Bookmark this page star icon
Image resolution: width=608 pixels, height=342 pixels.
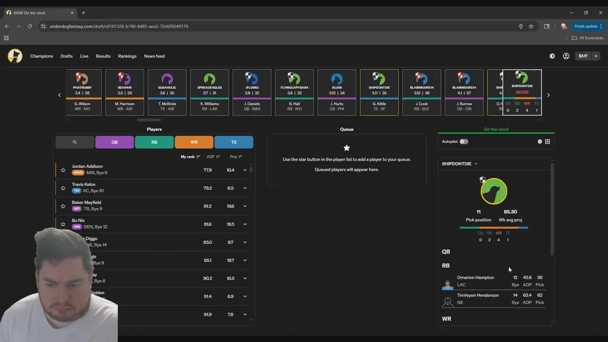click(x=531, y=26)
